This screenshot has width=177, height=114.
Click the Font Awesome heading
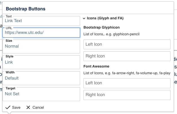pos(96,66)
